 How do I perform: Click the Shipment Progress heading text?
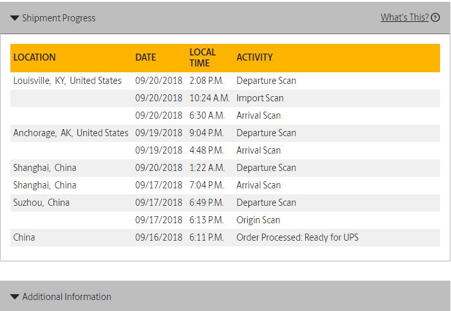point(59,18)
